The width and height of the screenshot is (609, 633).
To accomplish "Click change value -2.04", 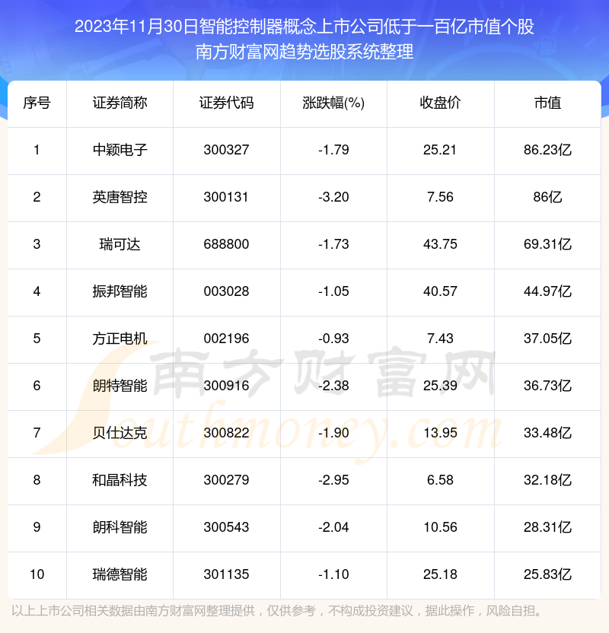I will click(x=333, y=528).
